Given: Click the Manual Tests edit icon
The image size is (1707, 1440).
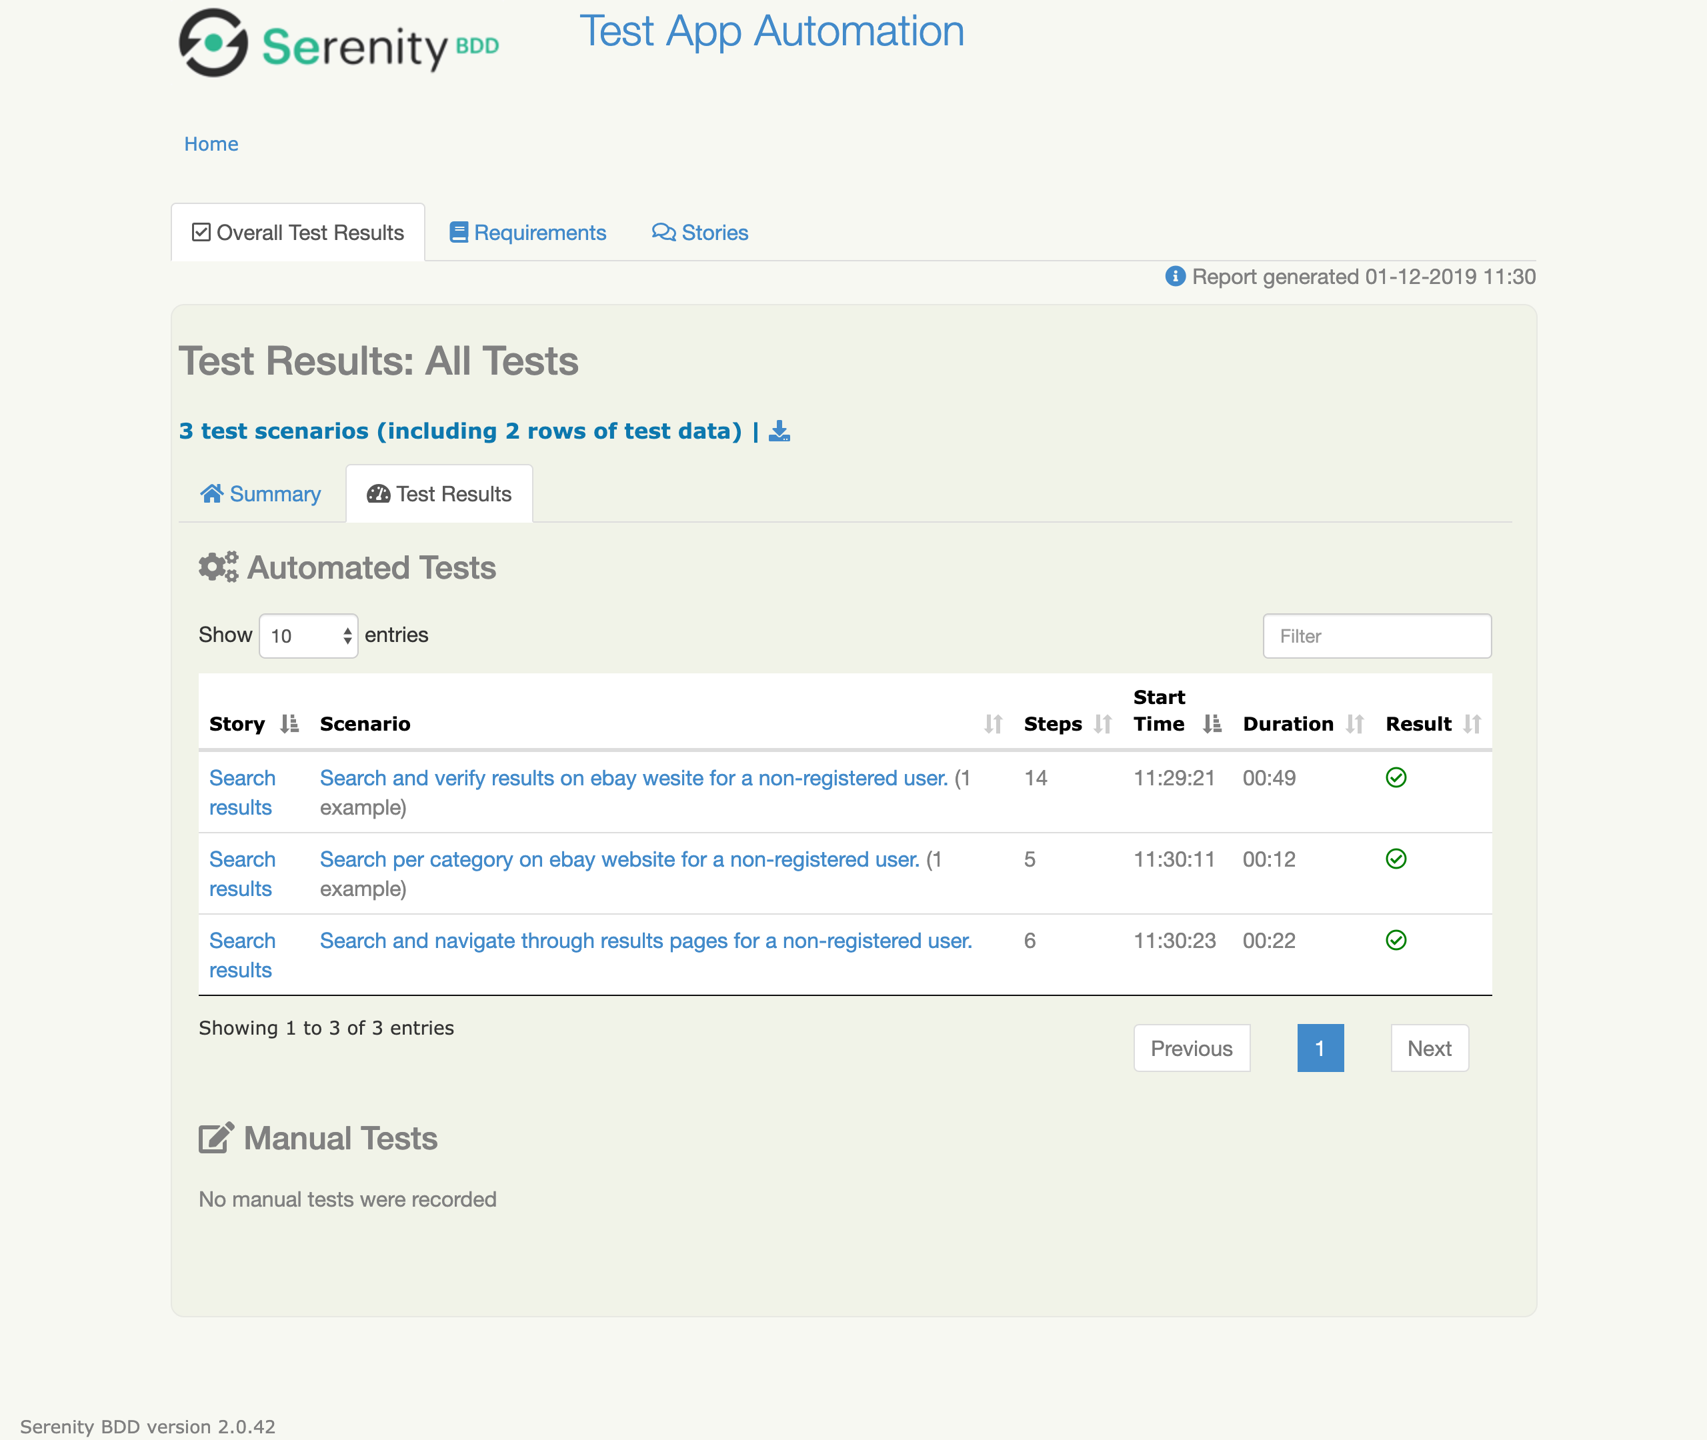Looking at the screenshot, I should click(x=216, y=1138).
